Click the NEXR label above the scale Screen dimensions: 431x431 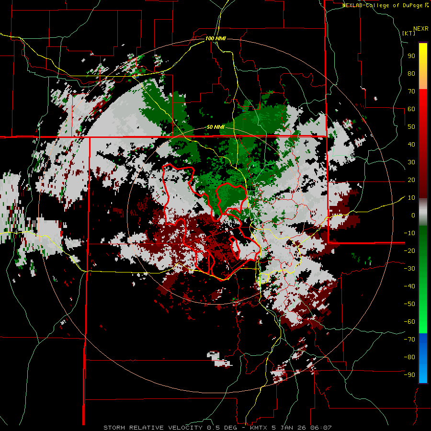tap(420, 29)
